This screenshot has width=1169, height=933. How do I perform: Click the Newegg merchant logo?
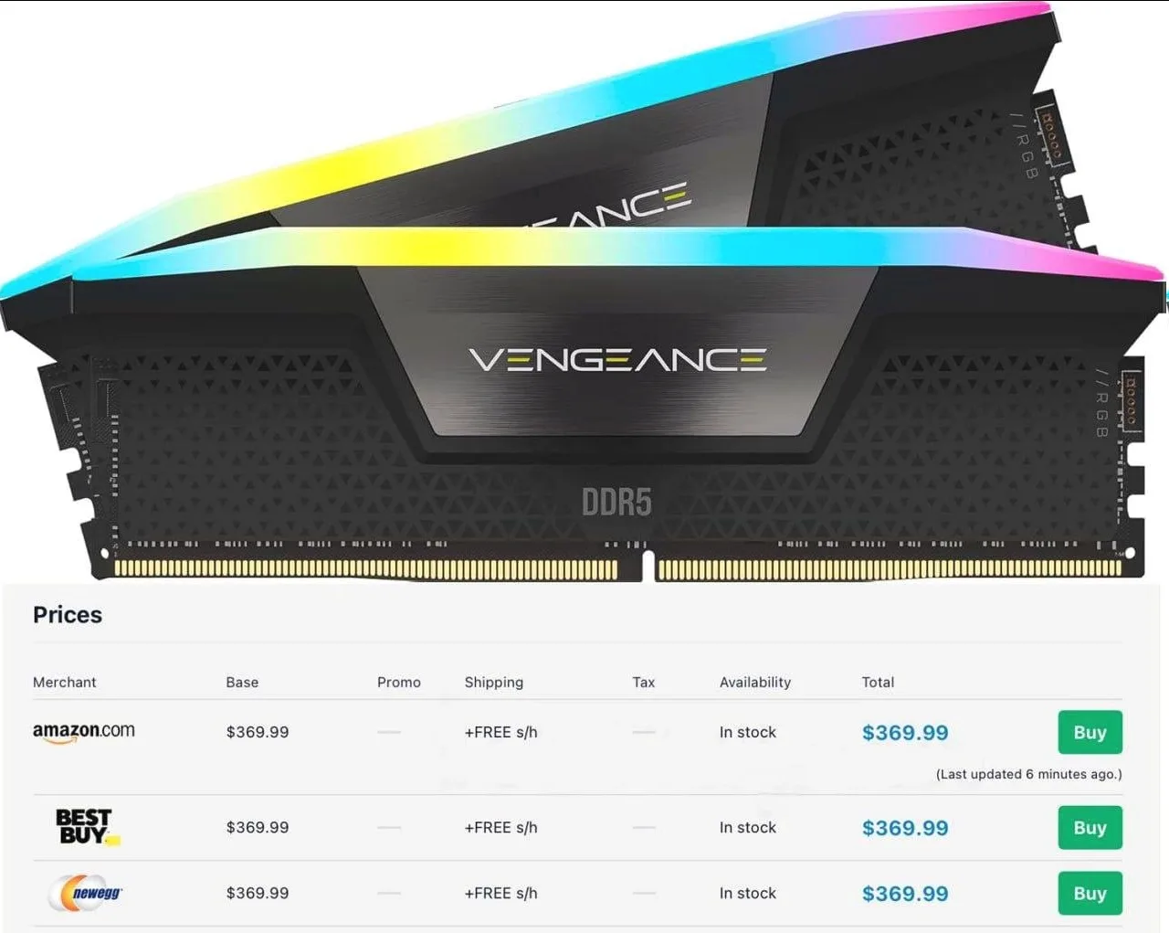(x=85, y=893)
